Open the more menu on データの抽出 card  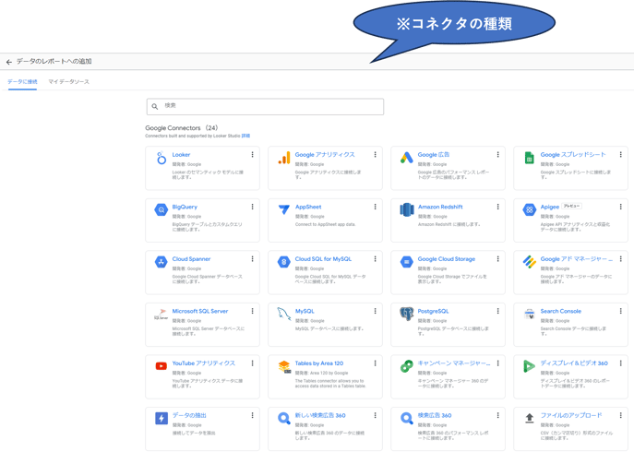pyautogui.click(x=252, y=415)
